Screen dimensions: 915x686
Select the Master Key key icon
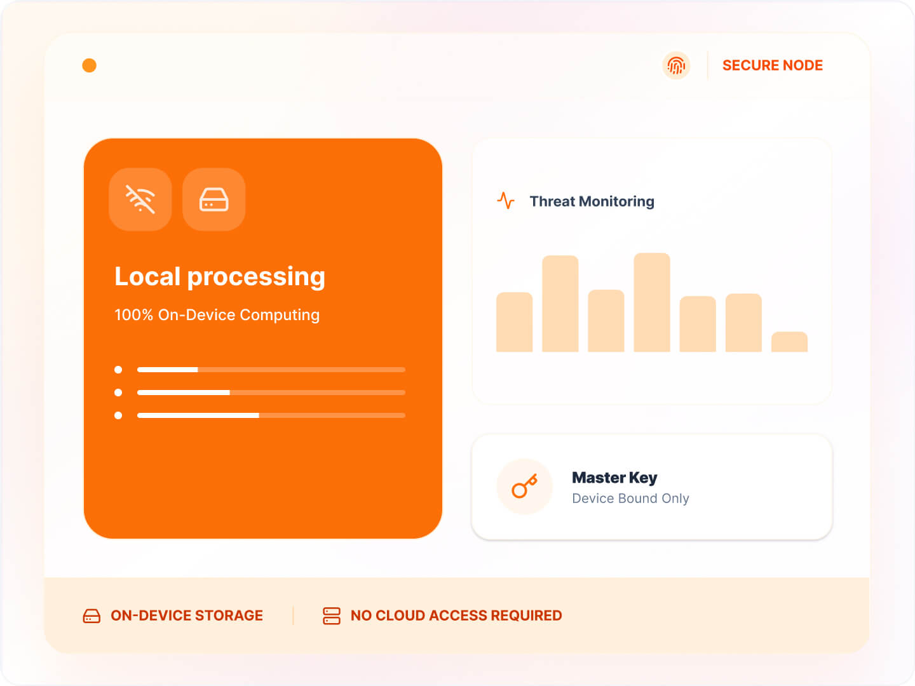(x=524, y=486)
